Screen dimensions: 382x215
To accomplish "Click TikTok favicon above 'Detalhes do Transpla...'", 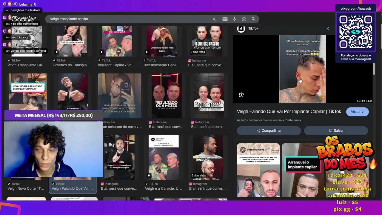I will pyautogui.click(x=54, y=60).
